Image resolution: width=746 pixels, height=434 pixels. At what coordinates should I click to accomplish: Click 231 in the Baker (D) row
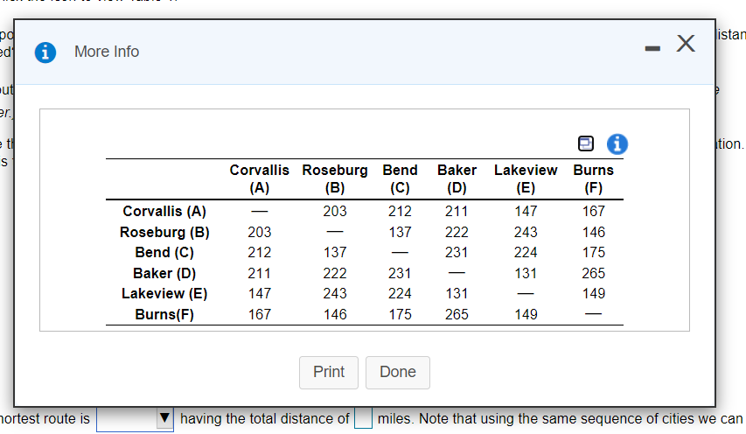[401, 274]
